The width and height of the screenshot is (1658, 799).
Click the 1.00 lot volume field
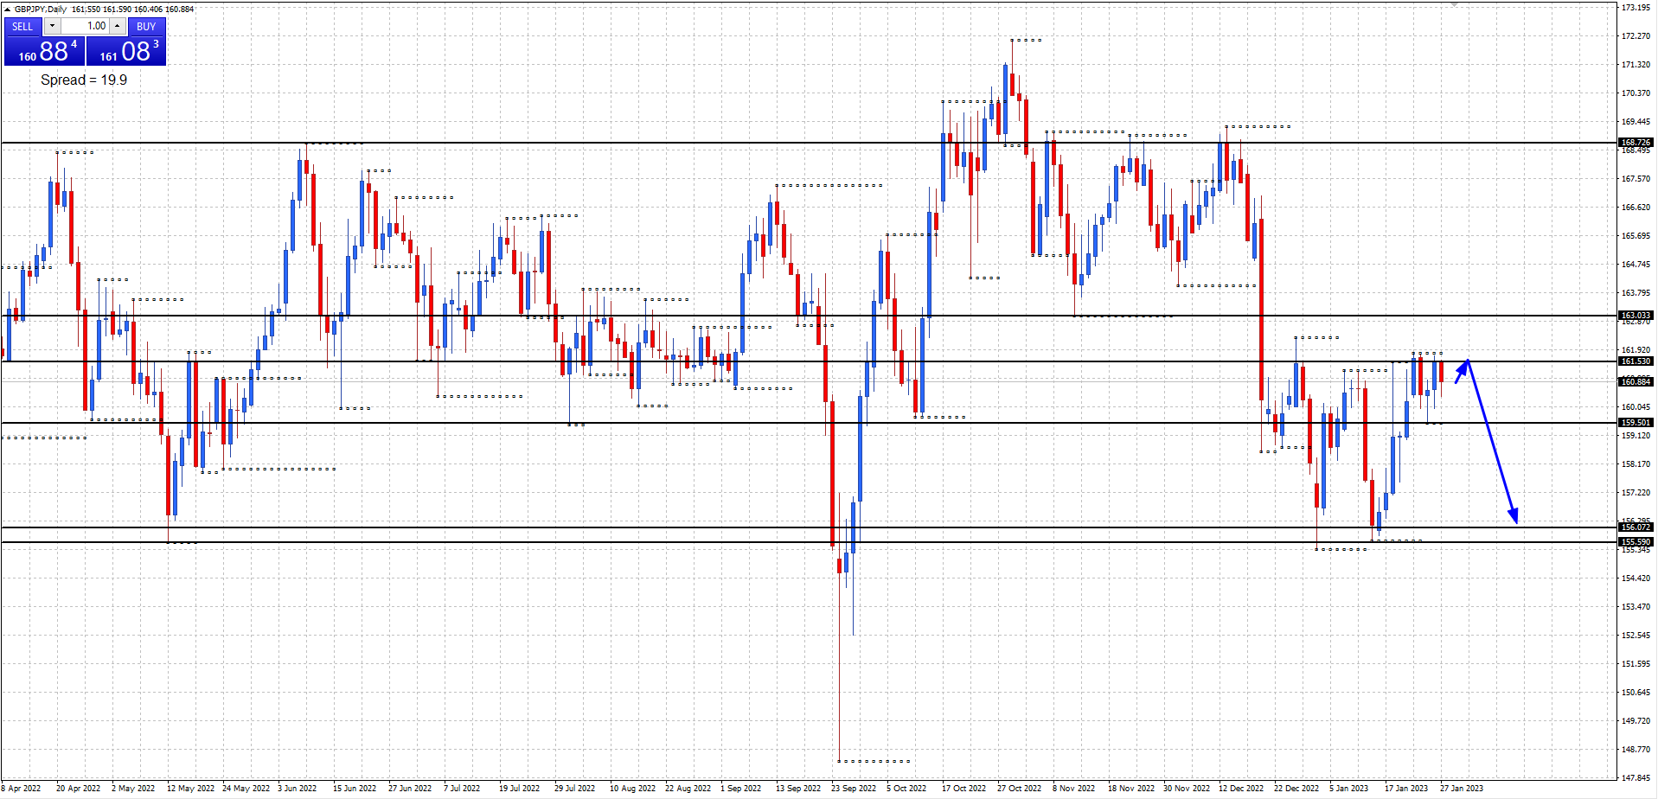[x=85, y=26]
